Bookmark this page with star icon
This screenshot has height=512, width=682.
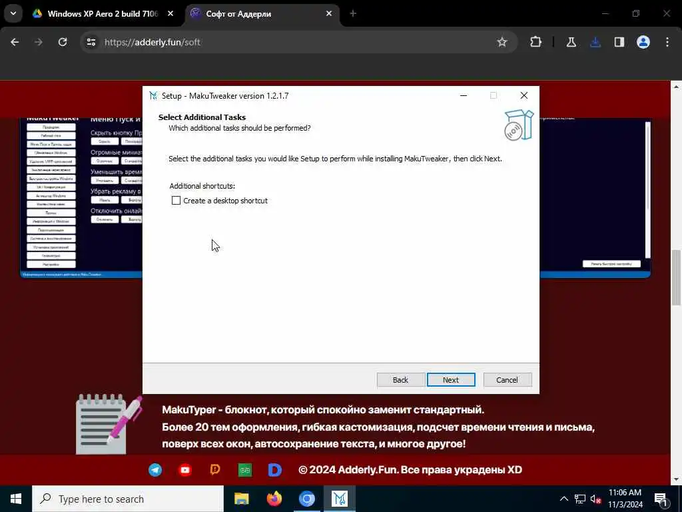(x=502, y=42)
